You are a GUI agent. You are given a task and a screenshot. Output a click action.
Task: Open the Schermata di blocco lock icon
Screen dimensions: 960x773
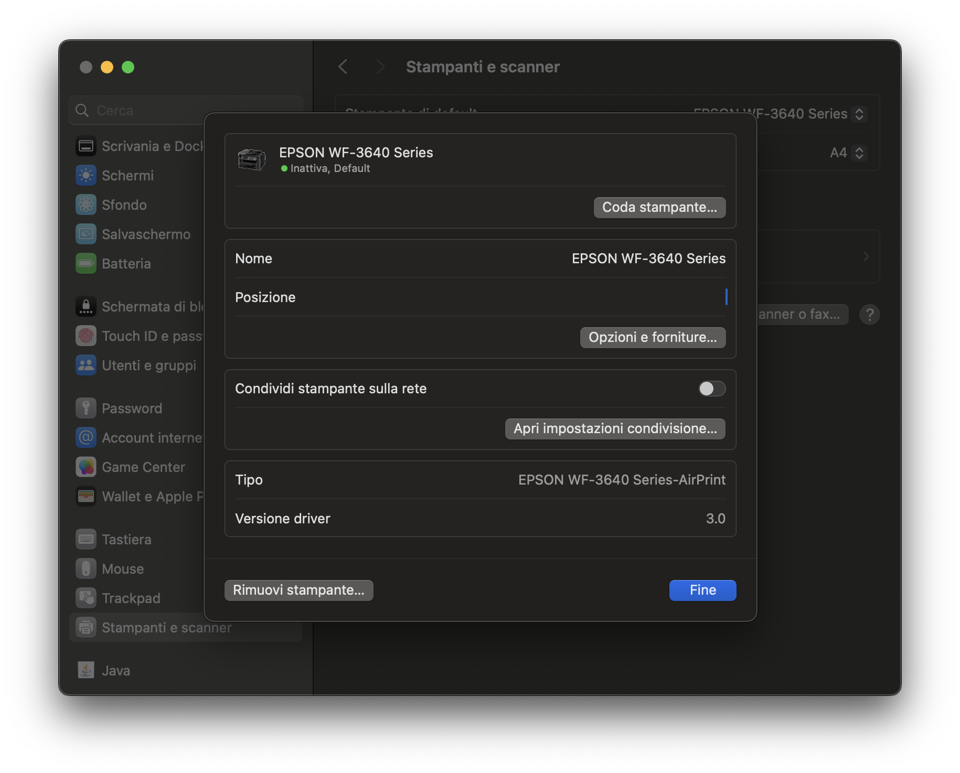86,307
